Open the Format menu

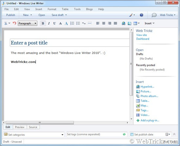tap(52, 9)
